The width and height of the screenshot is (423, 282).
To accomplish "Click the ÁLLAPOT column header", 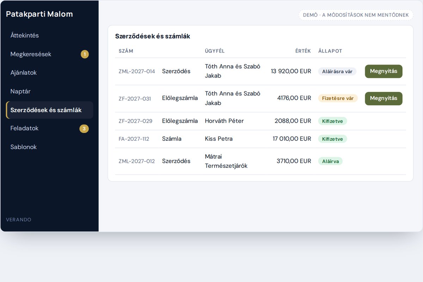I will [x=330, y=51].
